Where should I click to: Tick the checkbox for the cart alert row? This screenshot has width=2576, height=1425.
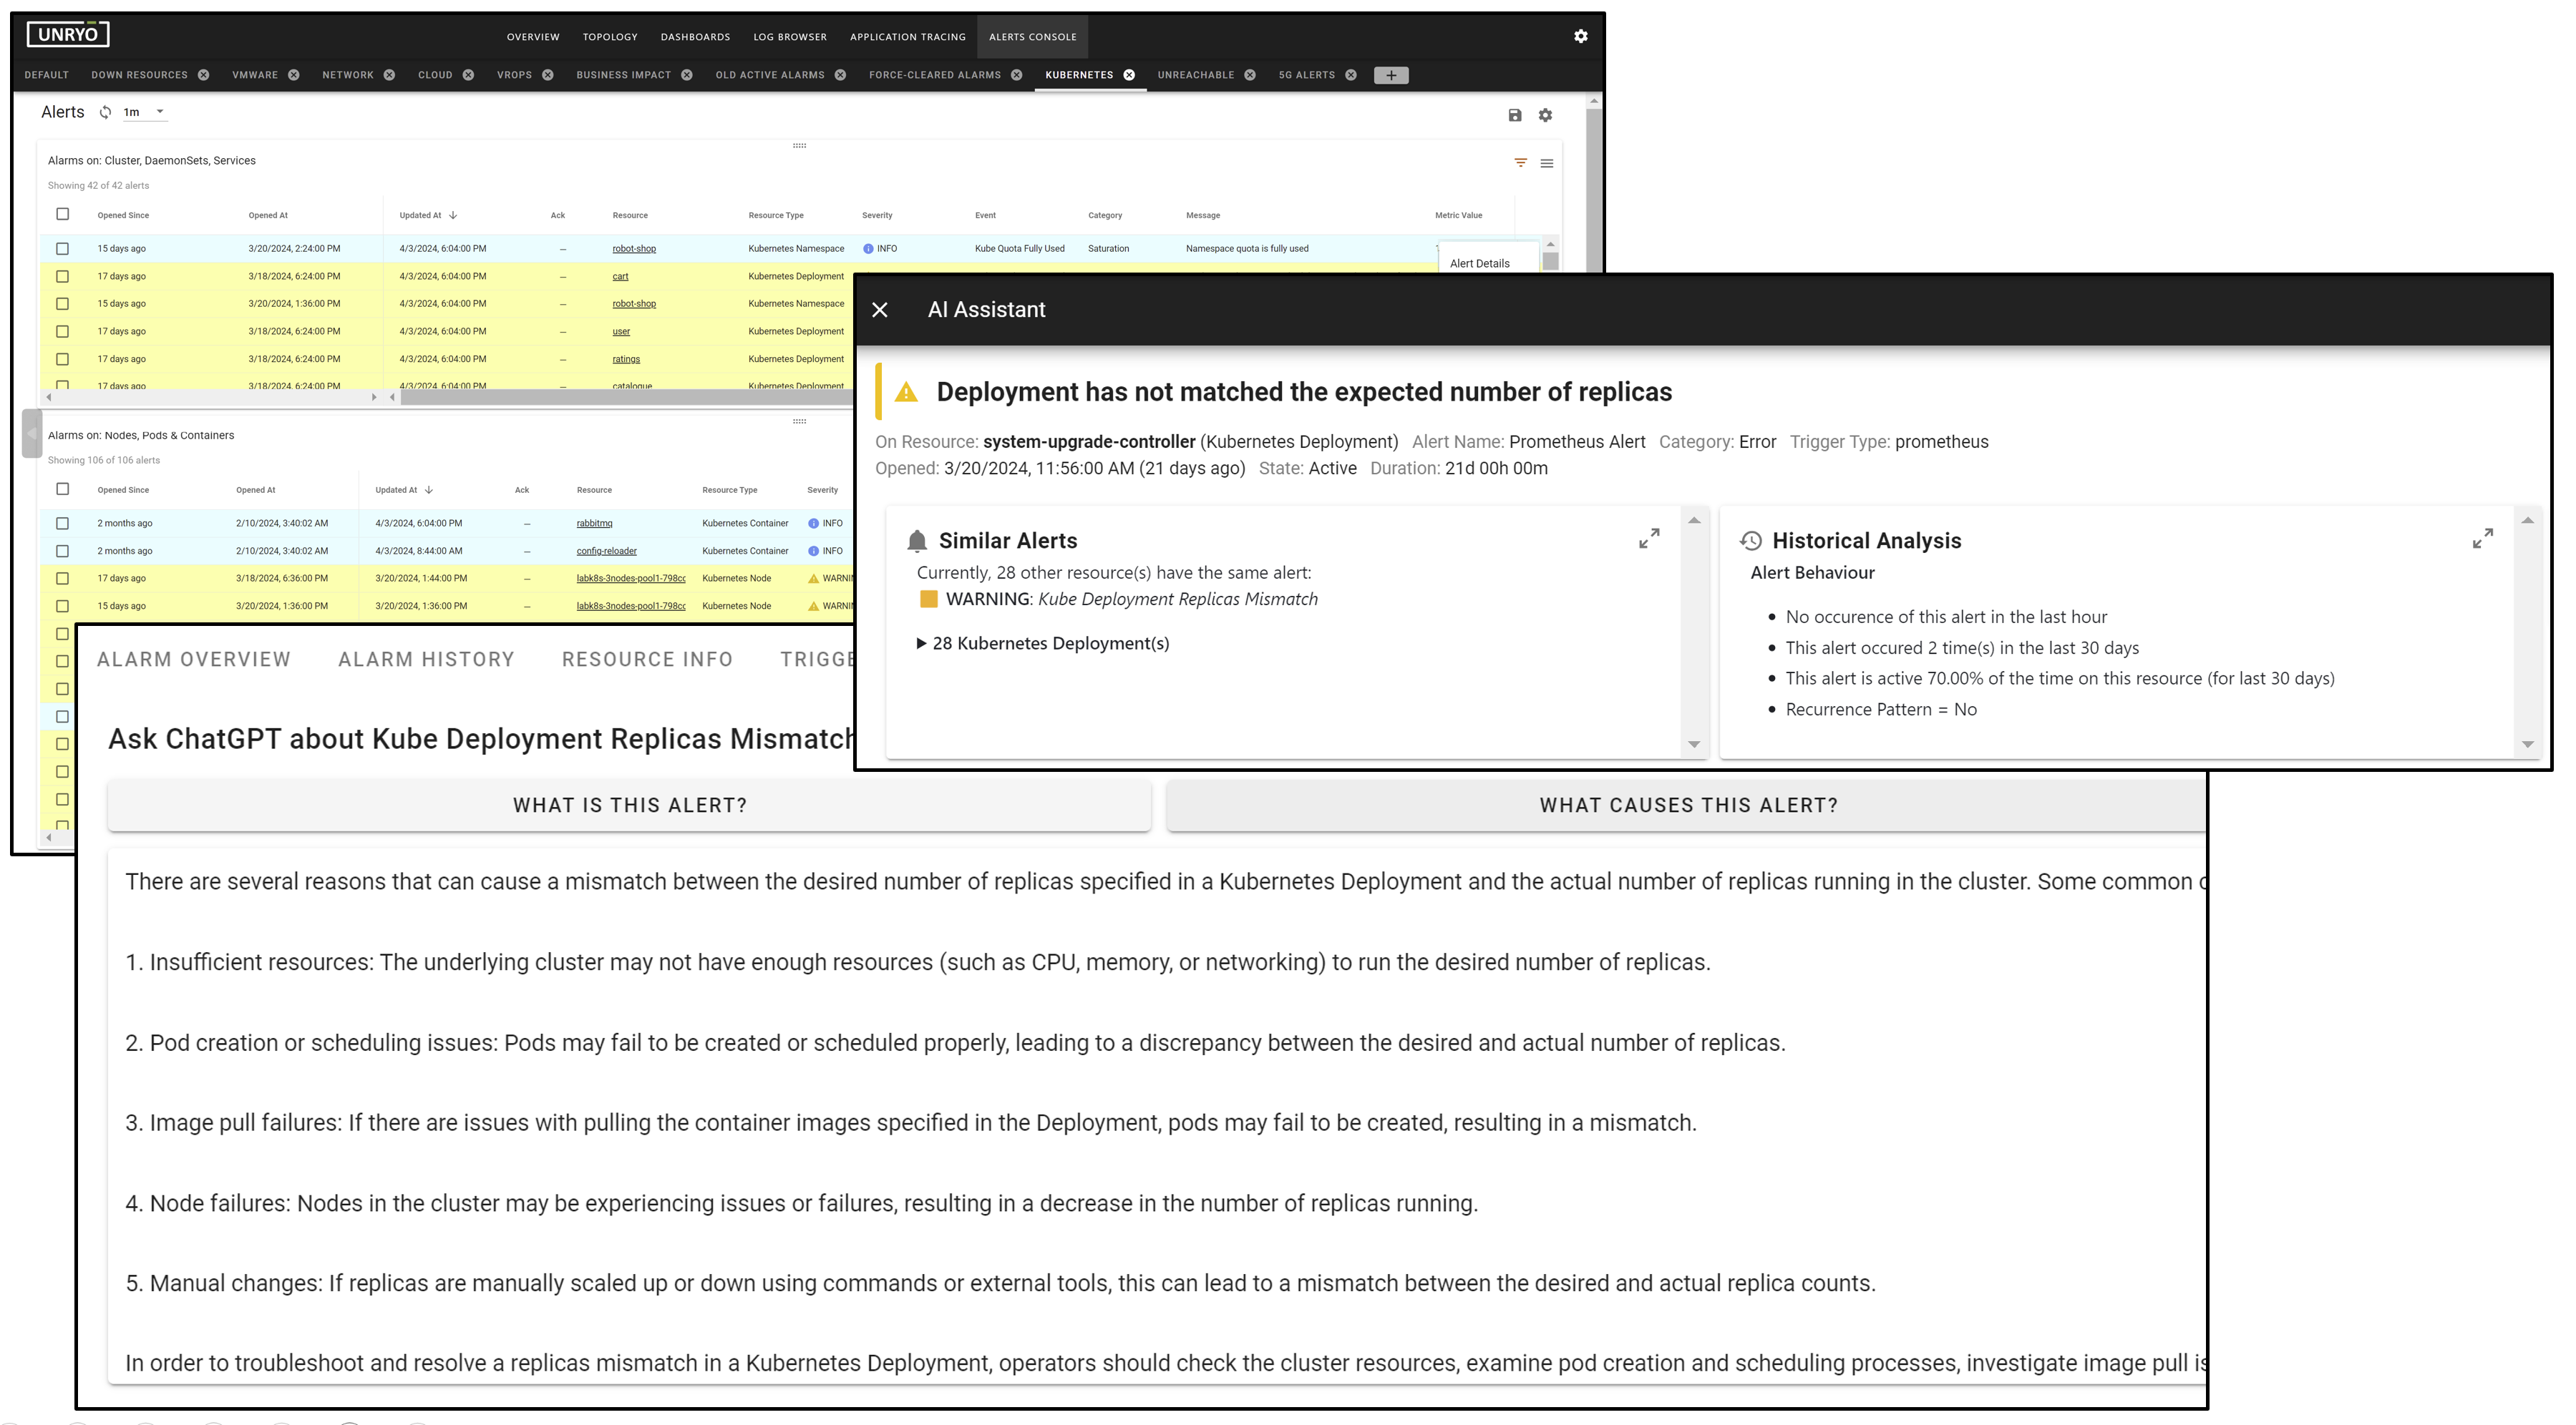[63, 276]
